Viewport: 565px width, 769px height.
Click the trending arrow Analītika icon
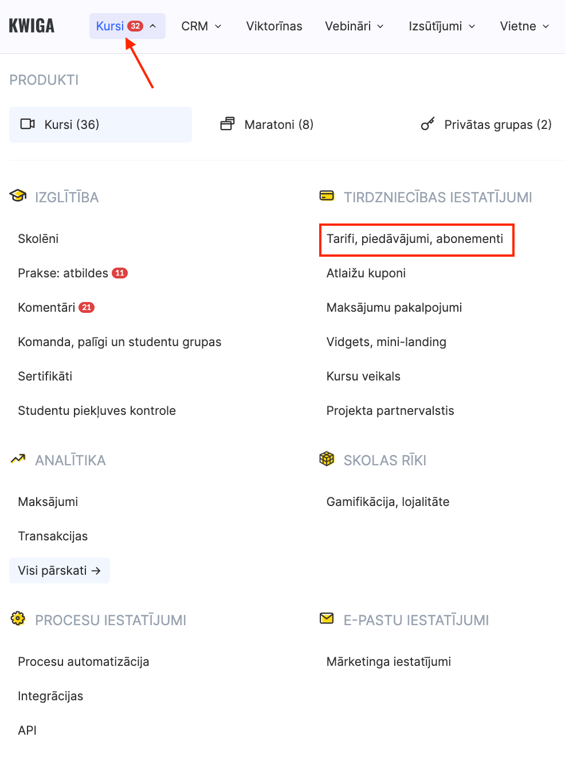(18, 459)
